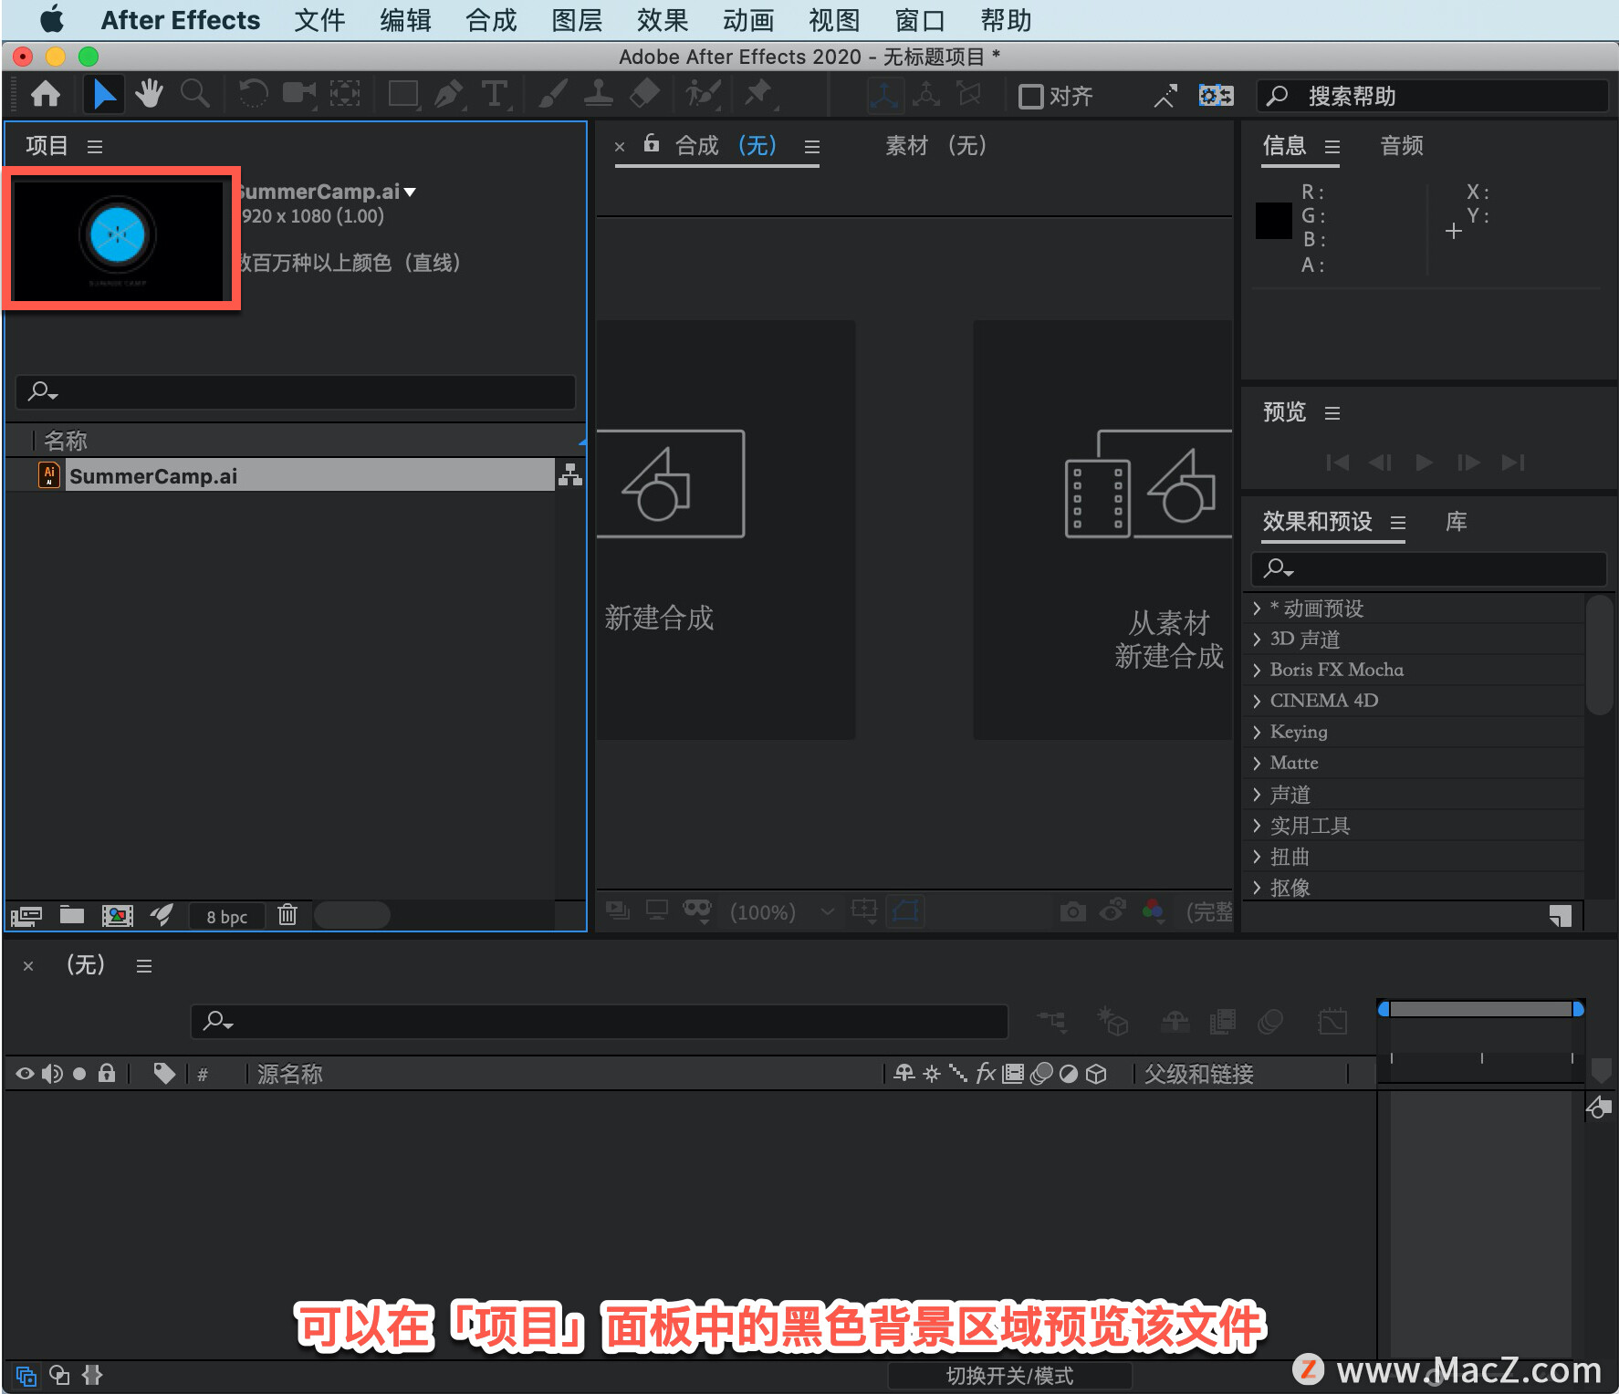Click the Project panel search field

(295, 391)
